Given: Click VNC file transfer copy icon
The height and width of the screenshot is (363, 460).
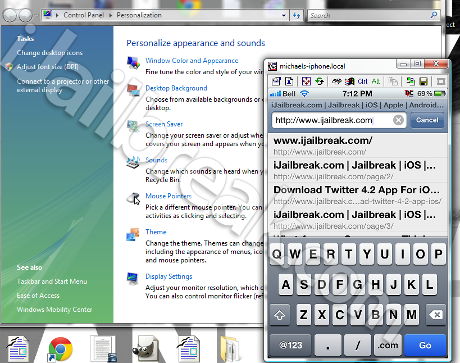Looking at the screenshot, I should coord(393,81).
